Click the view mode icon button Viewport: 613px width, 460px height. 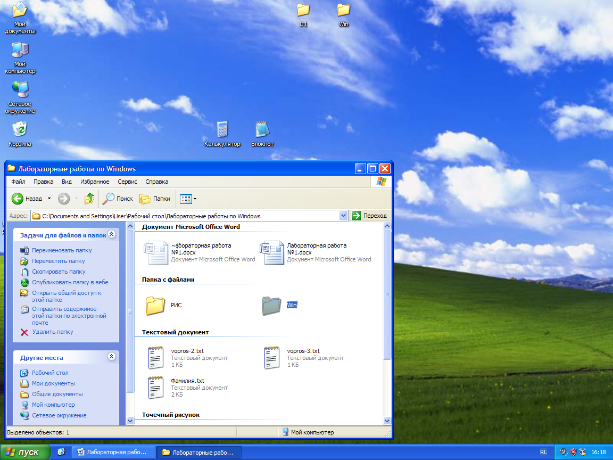pos(186,199)
